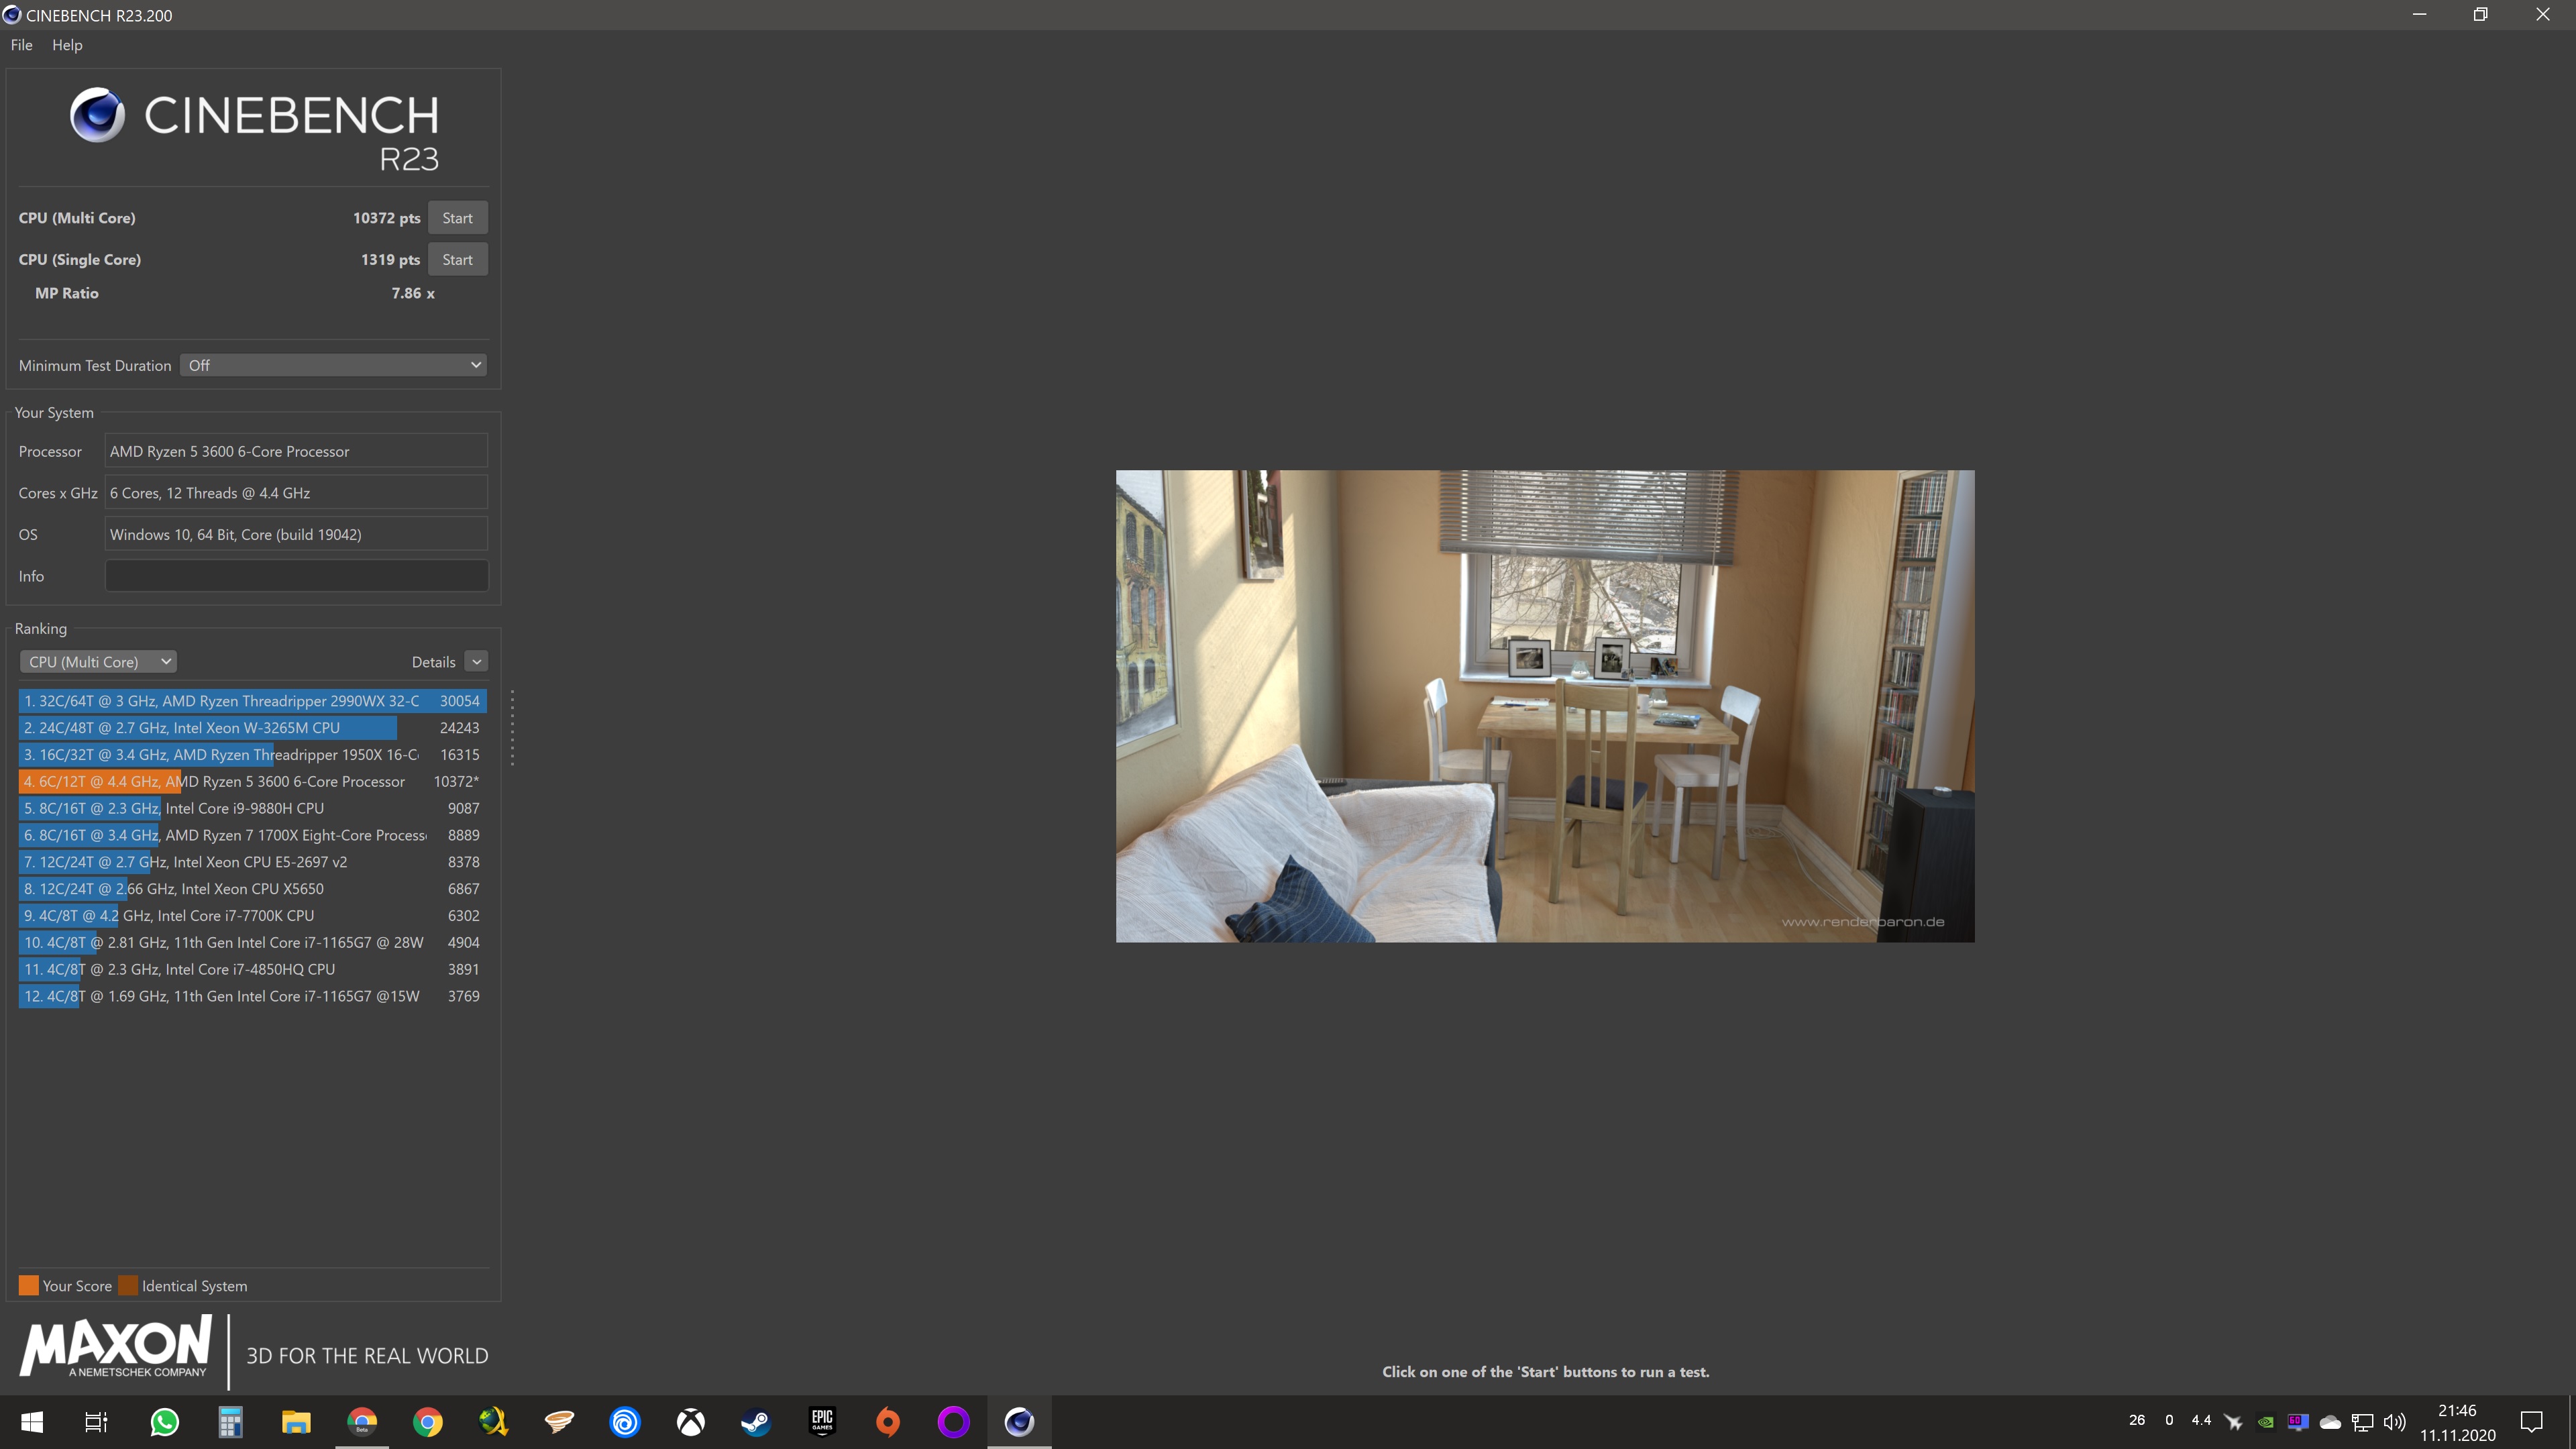Screen dimensions: 2576x1449
Task: Open Ubisoft Connect from the taskbar
Action: click(625, 1421)
